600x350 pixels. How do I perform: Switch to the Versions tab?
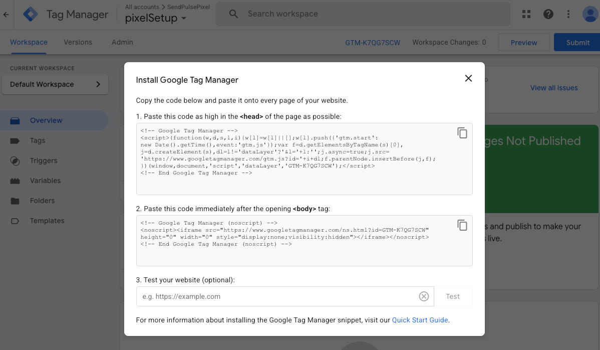pyautogui.click(x=78, y=42)
